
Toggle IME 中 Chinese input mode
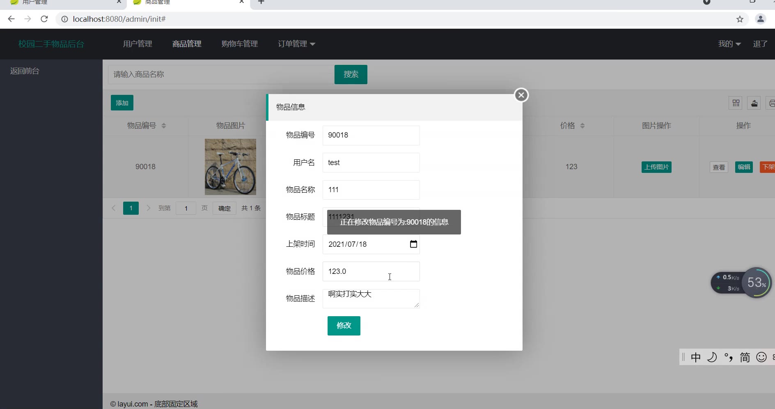696,357
